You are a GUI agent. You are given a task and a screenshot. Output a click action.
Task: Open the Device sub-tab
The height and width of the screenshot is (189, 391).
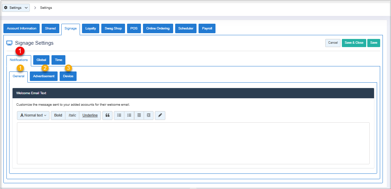click(x=68, y=76)
